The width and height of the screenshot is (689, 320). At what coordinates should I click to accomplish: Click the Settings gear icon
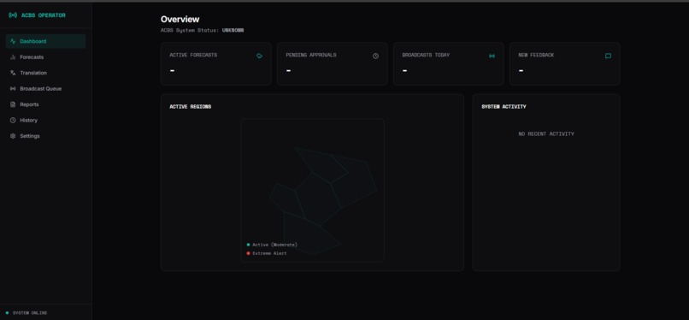(x=13, y=136)
